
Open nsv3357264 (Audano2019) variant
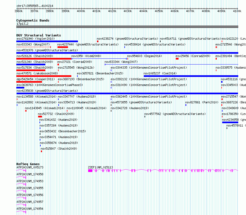tap(59, 125)
